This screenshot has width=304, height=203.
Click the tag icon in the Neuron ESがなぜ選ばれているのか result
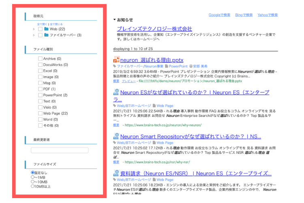coord(115,106)
